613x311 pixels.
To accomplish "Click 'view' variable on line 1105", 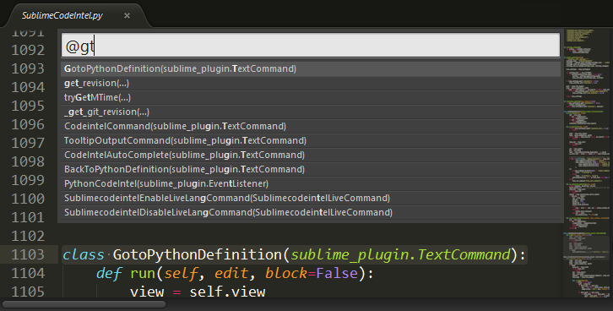I will [147, 292].
